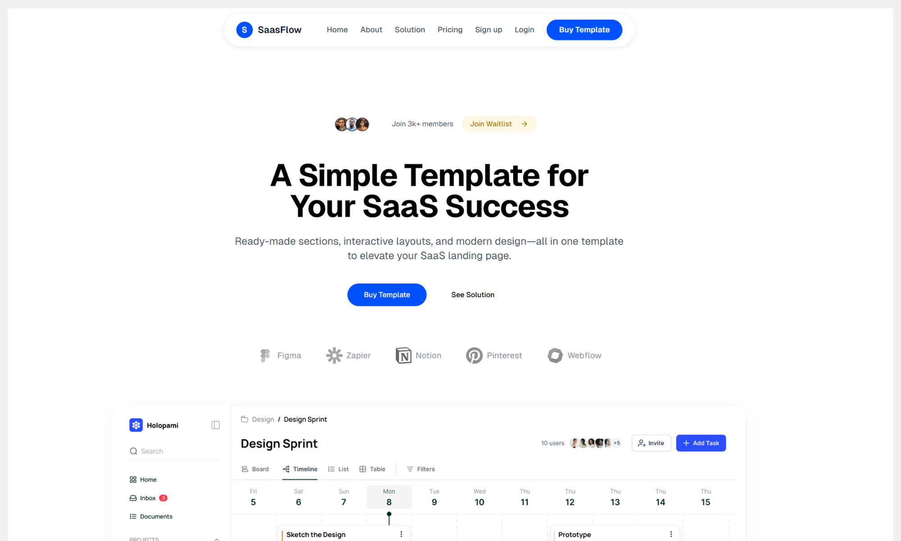This screenshot has width=901, height=541.
Task: Click the Buy Template button in hero
Action: point(387,294)
